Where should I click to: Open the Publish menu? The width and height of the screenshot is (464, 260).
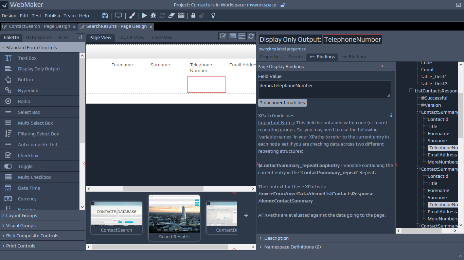click(52, 16)
